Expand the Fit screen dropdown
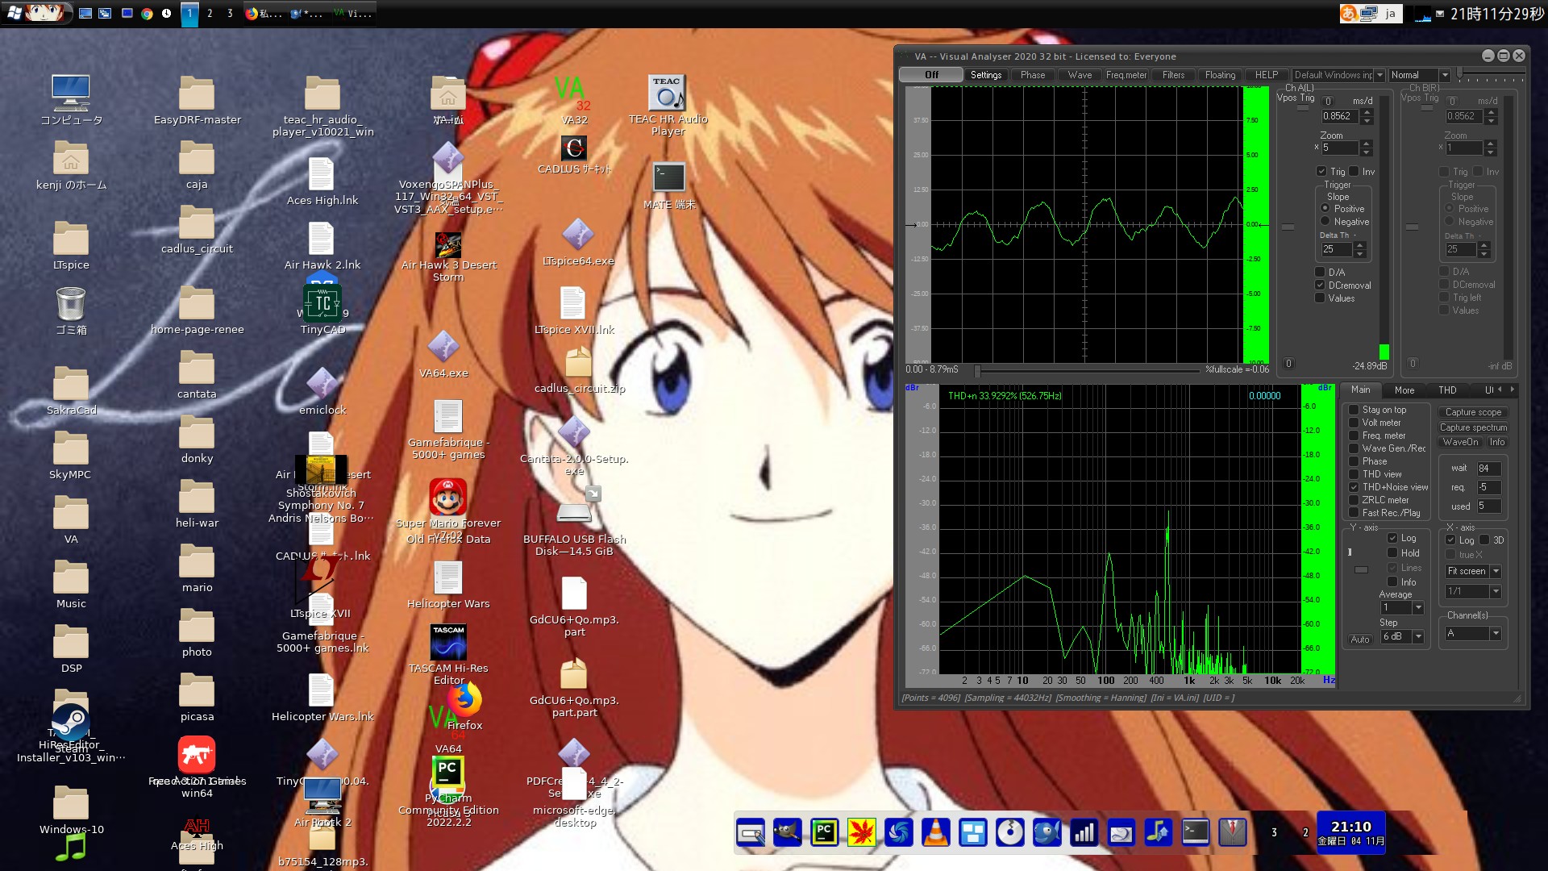Viewport: 1548px width, 871px height. pyautogui.click(x=1496, y=571)
